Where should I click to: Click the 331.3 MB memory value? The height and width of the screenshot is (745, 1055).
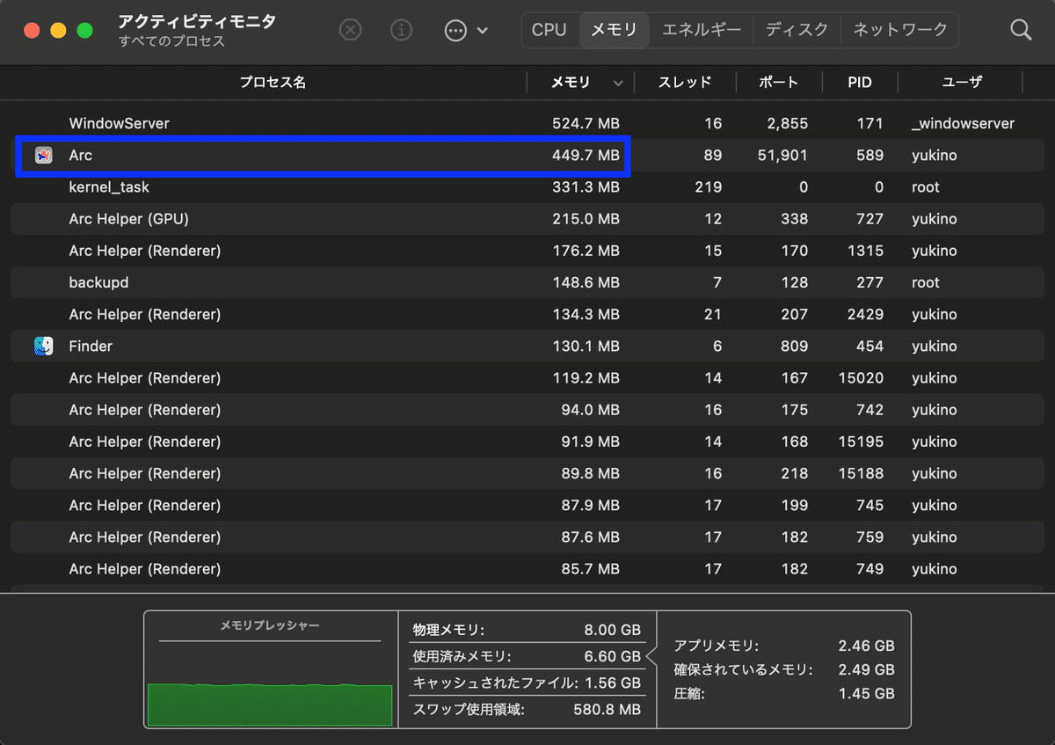(x=587, y=187)
